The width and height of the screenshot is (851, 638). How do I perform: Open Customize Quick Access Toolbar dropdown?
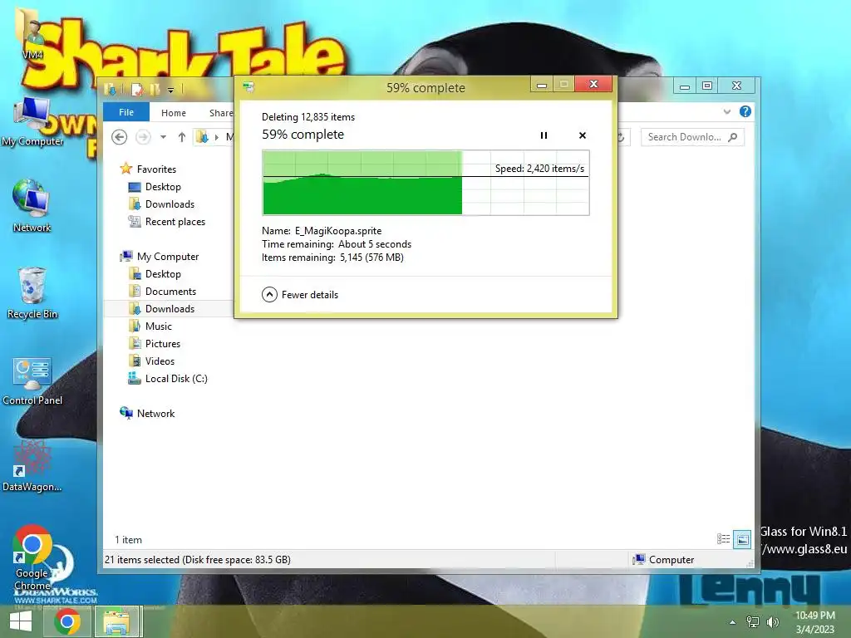point(170,90)
